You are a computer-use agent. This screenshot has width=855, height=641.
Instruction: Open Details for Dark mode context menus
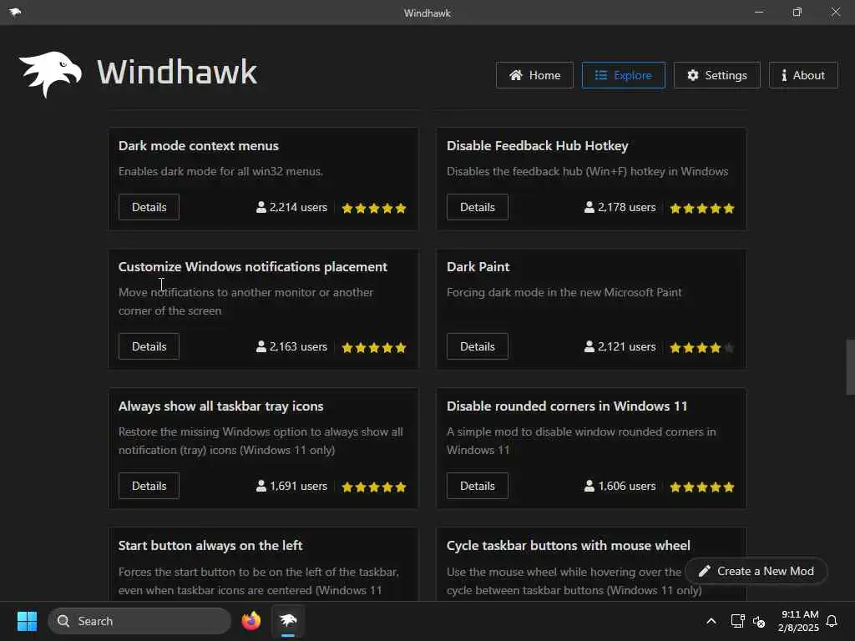tap(149, 207)
